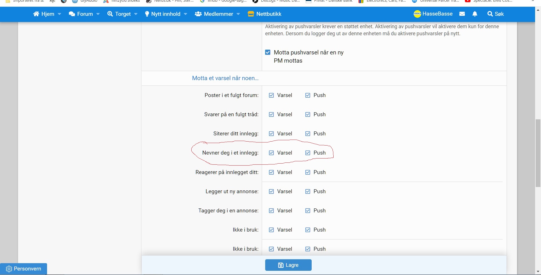Open the envelope messages icon
Viewport: 541px width, 275px height.
462,14
